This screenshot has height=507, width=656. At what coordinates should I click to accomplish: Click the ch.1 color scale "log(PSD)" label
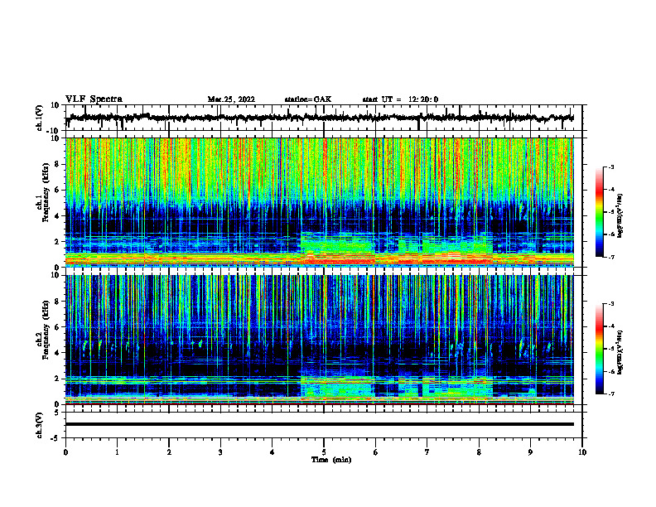[x=620, y=215]
